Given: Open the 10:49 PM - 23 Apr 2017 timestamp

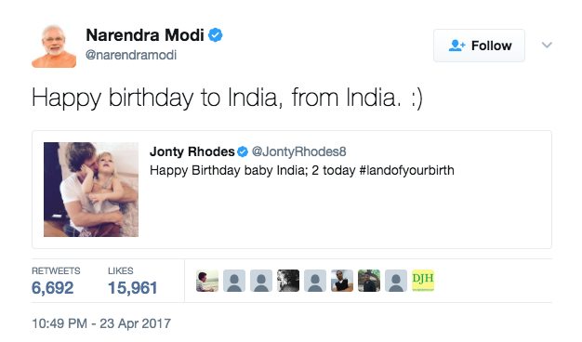Looking at the screenshot, I should point(101,323).
